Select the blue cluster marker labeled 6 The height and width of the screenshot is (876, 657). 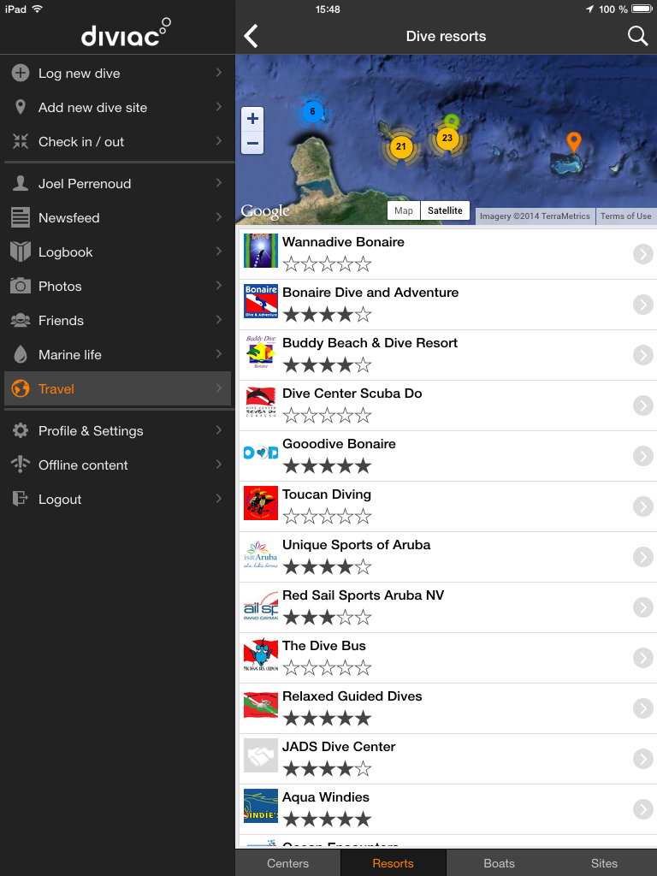312,111
